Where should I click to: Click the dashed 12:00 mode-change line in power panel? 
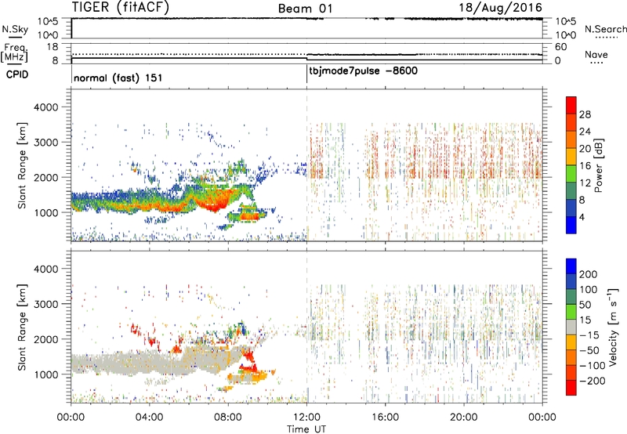coord(306,165)
